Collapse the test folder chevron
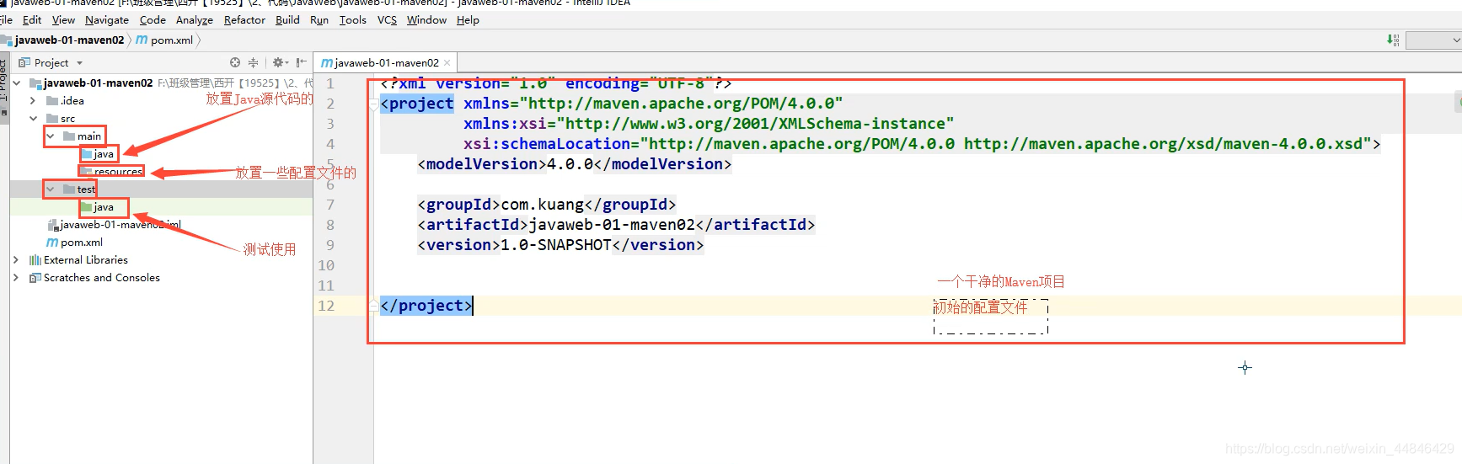The image size is (1462, 464). pos(51,189)
